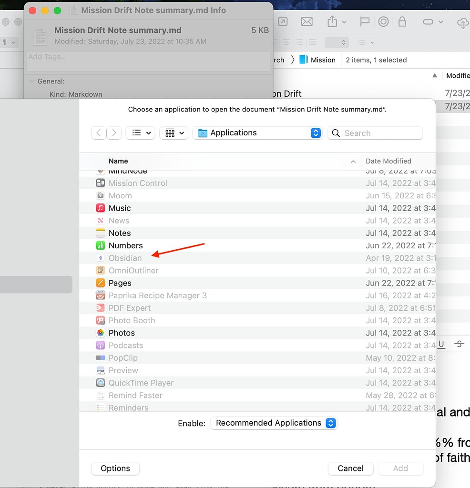Image resolution: width=470 pixels, height=488 pixels.
Task: Open the Applications location dropdown
Action: pos(257,133)
